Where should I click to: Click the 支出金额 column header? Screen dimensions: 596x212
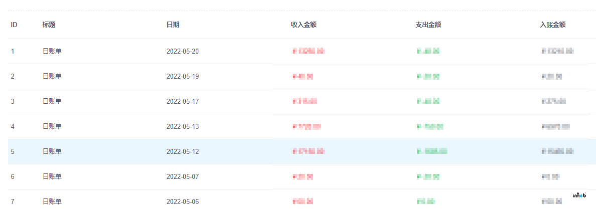428,25
